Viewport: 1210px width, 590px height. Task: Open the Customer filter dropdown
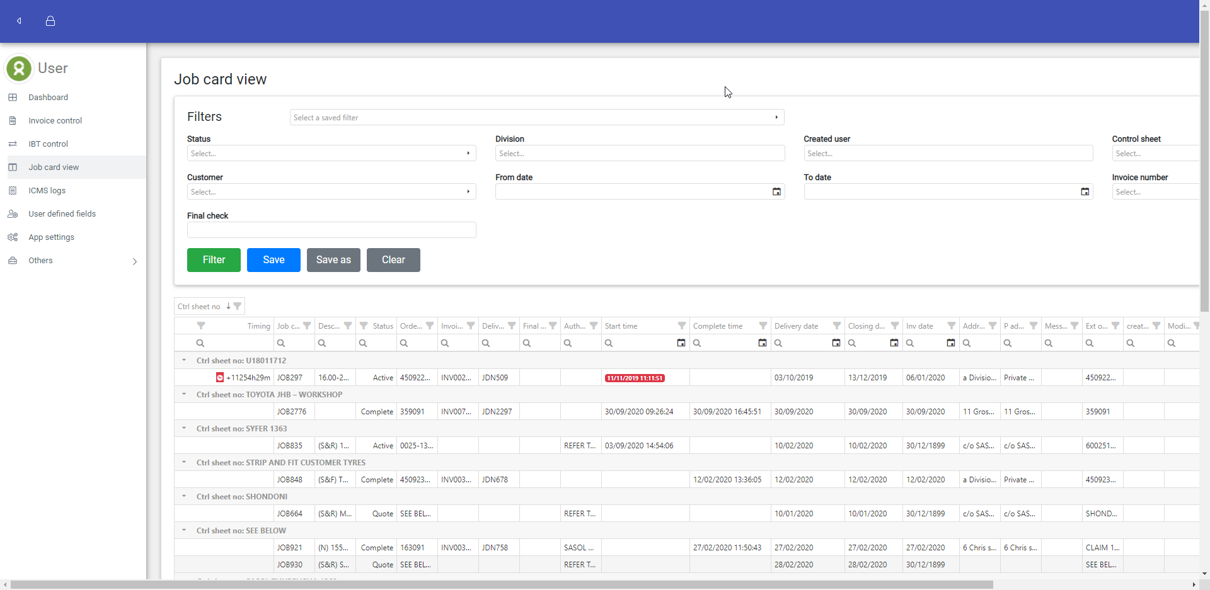[x=331, y=192]
